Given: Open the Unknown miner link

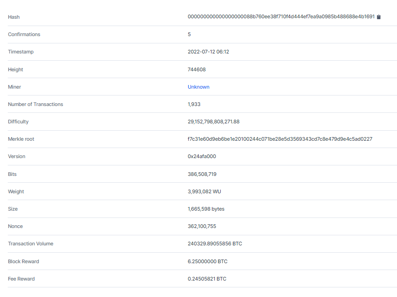Looking at the screenshot, I should pos(198,87).
